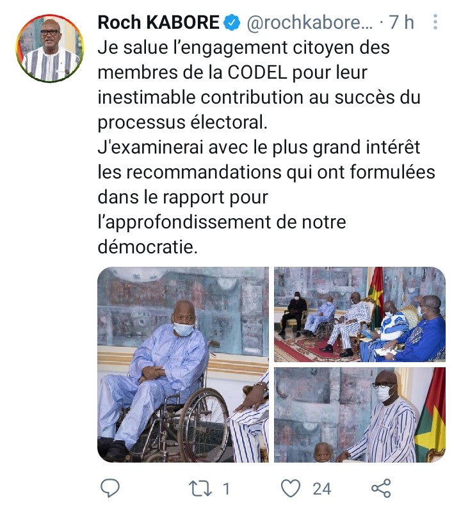The height and width of the screenshot is (508, 461).
Task: Open the group meeting photo
Action: pos(360,314)
